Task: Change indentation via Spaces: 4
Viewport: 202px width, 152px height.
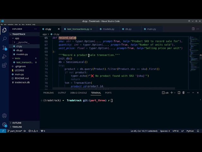Action: click(x=165, y=131)
